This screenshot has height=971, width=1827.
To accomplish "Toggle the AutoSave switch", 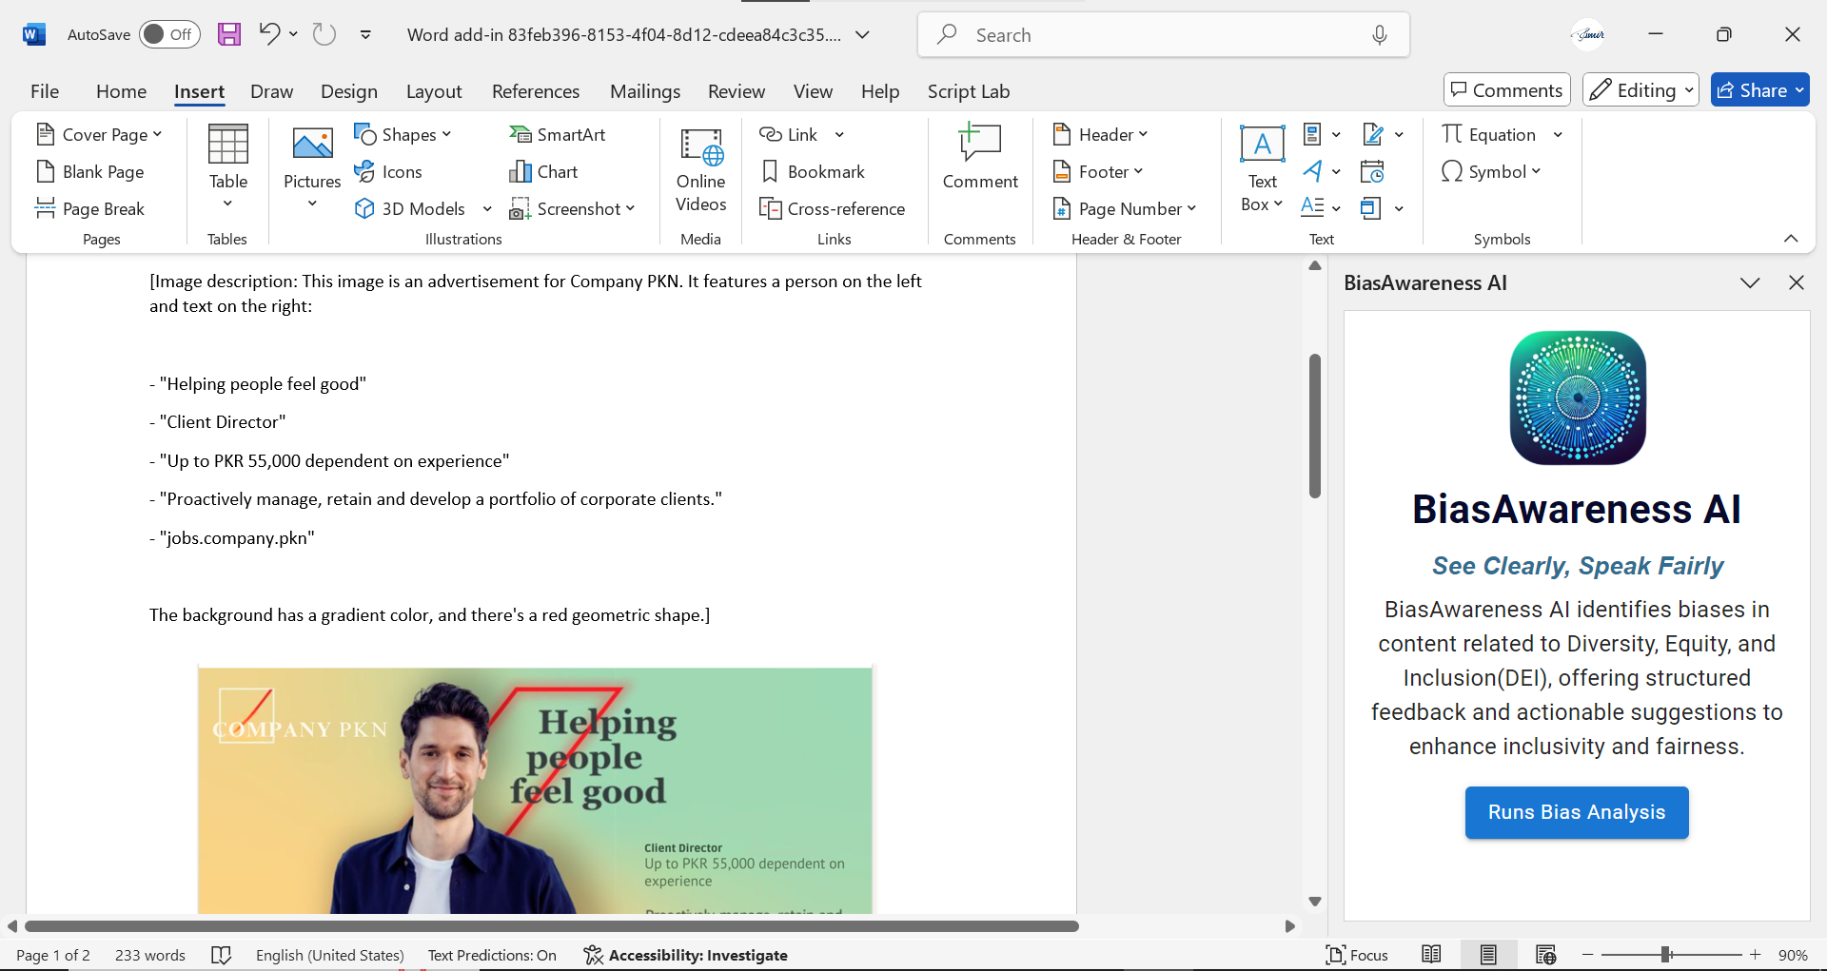I will (169, 35).
